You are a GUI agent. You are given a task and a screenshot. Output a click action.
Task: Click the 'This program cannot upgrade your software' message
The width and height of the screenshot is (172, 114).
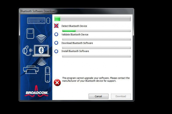click(96, 79)
